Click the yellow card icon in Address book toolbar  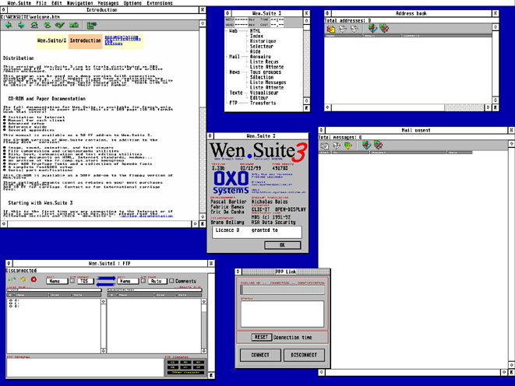331,29
